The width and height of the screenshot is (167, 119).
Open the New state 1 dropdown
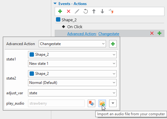coord(72,64)
